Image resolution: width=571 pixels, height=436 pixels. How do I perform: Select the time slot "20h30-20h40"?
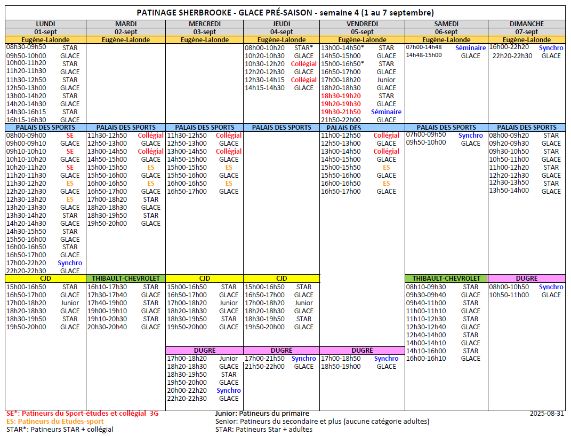107,327
